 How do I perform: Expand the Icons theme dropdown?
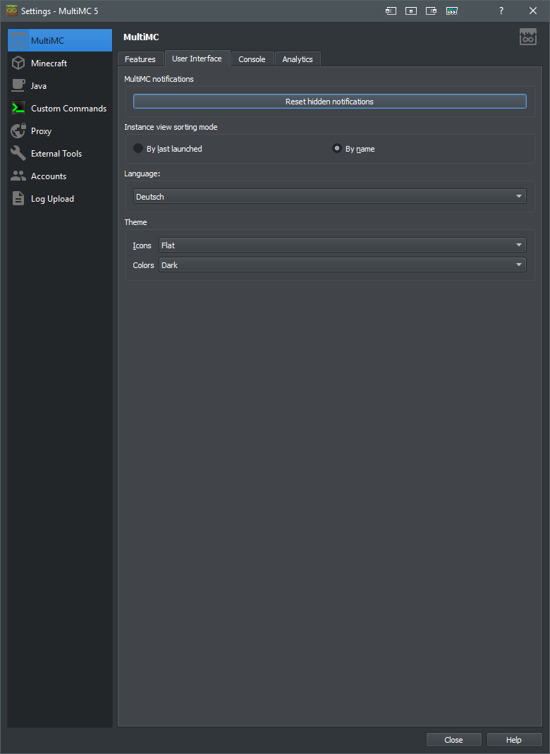click(343, 245)
